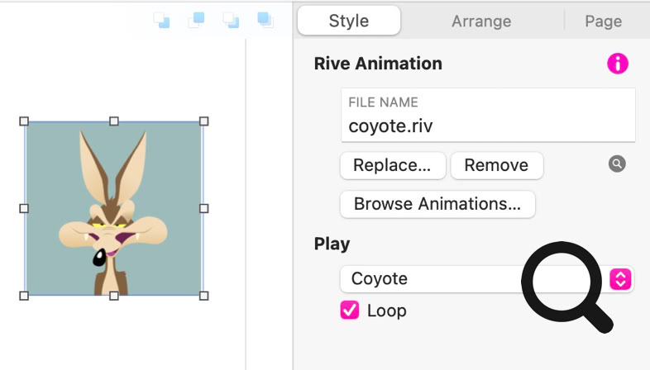
Task: Open the Arrange tab
Action: [x=481, y=21]
